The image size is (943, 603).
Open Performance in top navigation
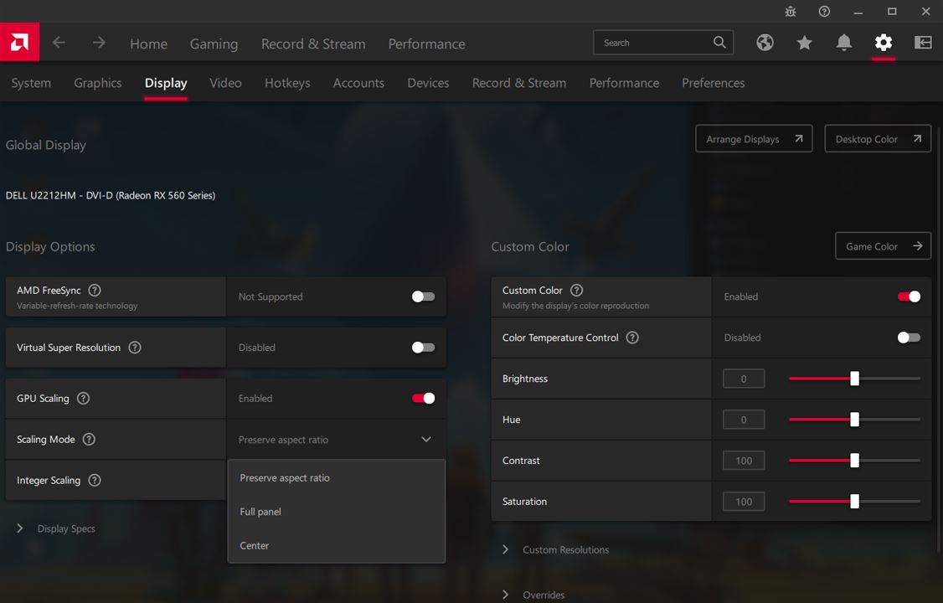click(426, 44)
